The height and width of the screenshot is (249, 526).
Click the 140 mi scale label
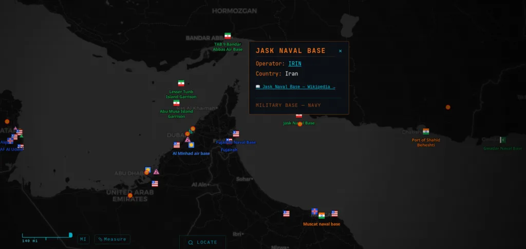30,241
